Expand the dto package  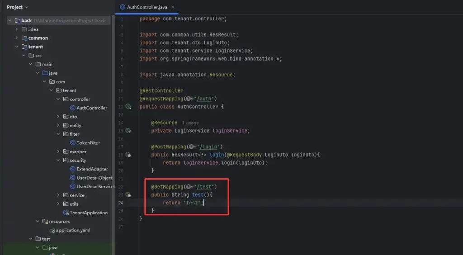(x=58, y=117)
